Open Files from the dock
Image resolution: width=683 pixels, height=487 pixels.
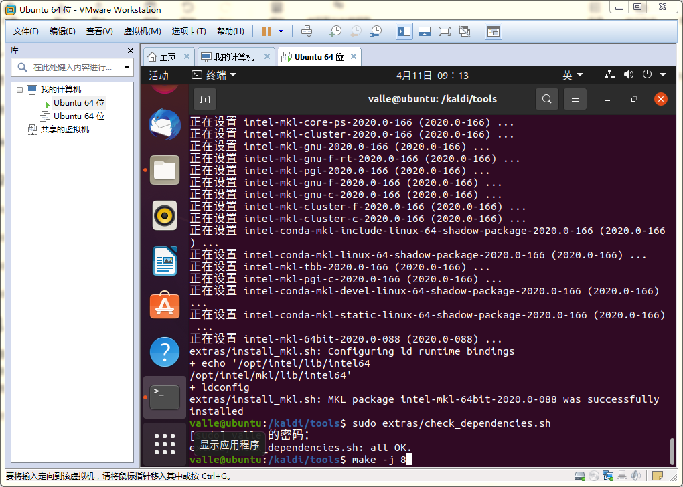coord(165,170)
